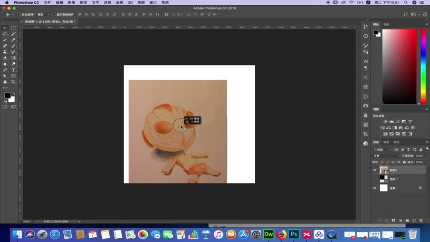Hide the top smart object layer

click(375, 170)
